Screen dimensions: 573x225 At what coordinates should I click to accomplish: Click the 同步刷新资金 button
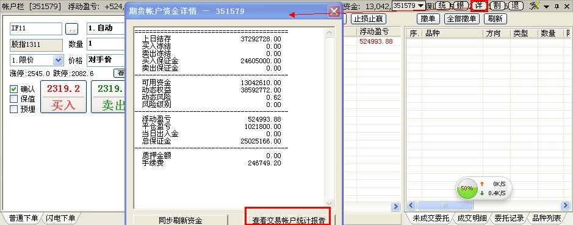coord(181,220)
